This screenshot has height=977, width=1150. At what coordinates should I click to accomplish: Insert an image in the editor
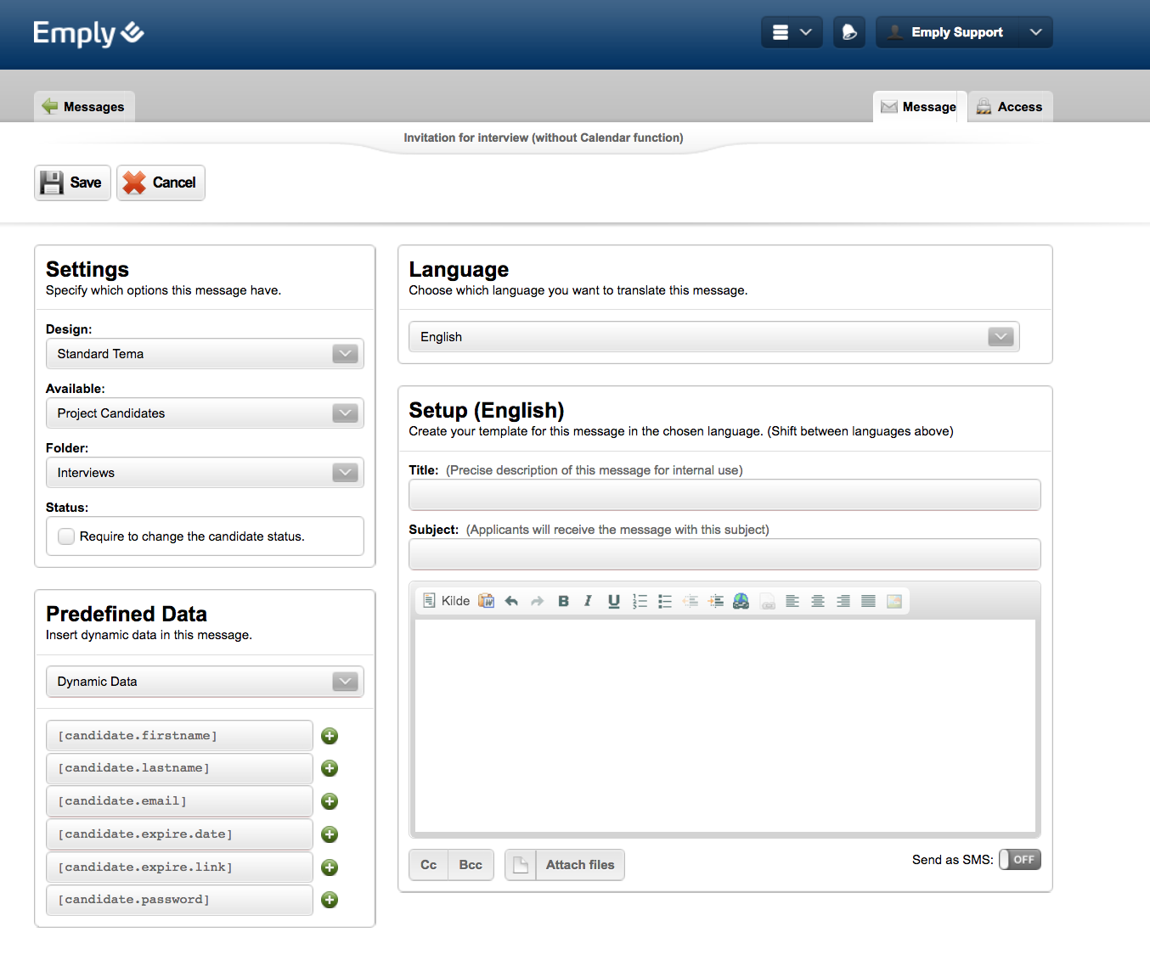tap(894, 601)
